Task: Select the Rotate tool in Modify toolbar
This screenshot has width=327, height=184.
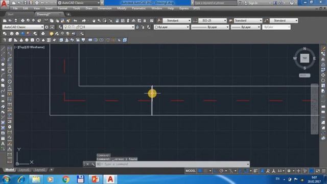Action: 323,80
